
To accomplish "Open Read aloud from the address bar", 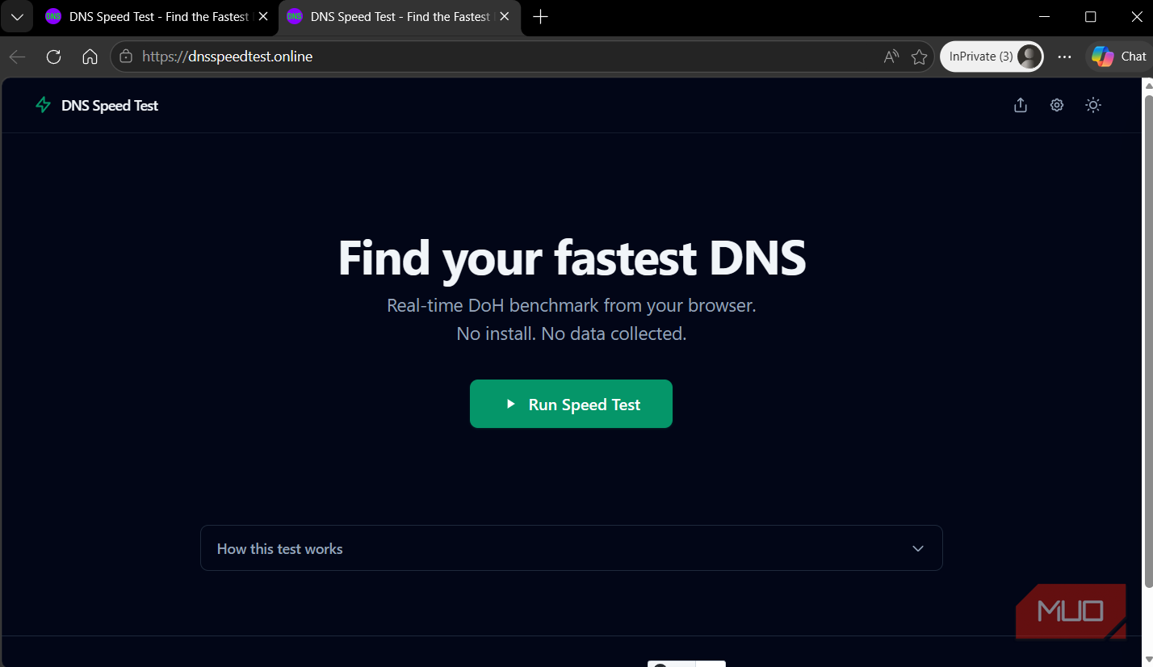I will click(891, 57).
